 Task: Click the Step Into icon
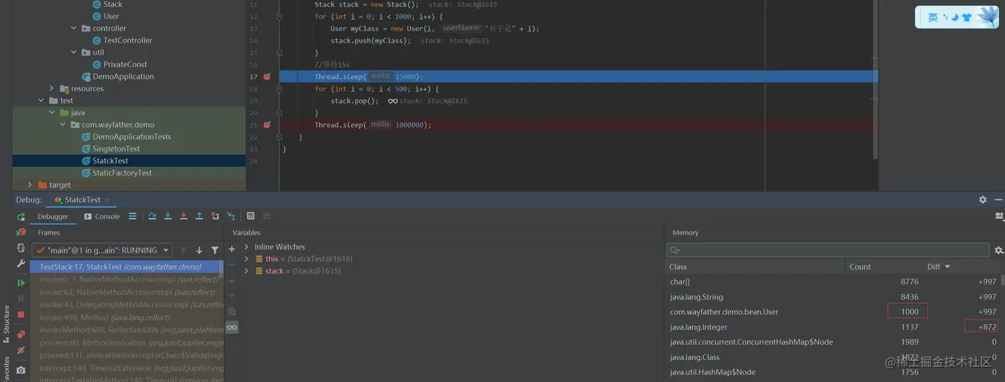pyautogui.click(x=167, y=216)
